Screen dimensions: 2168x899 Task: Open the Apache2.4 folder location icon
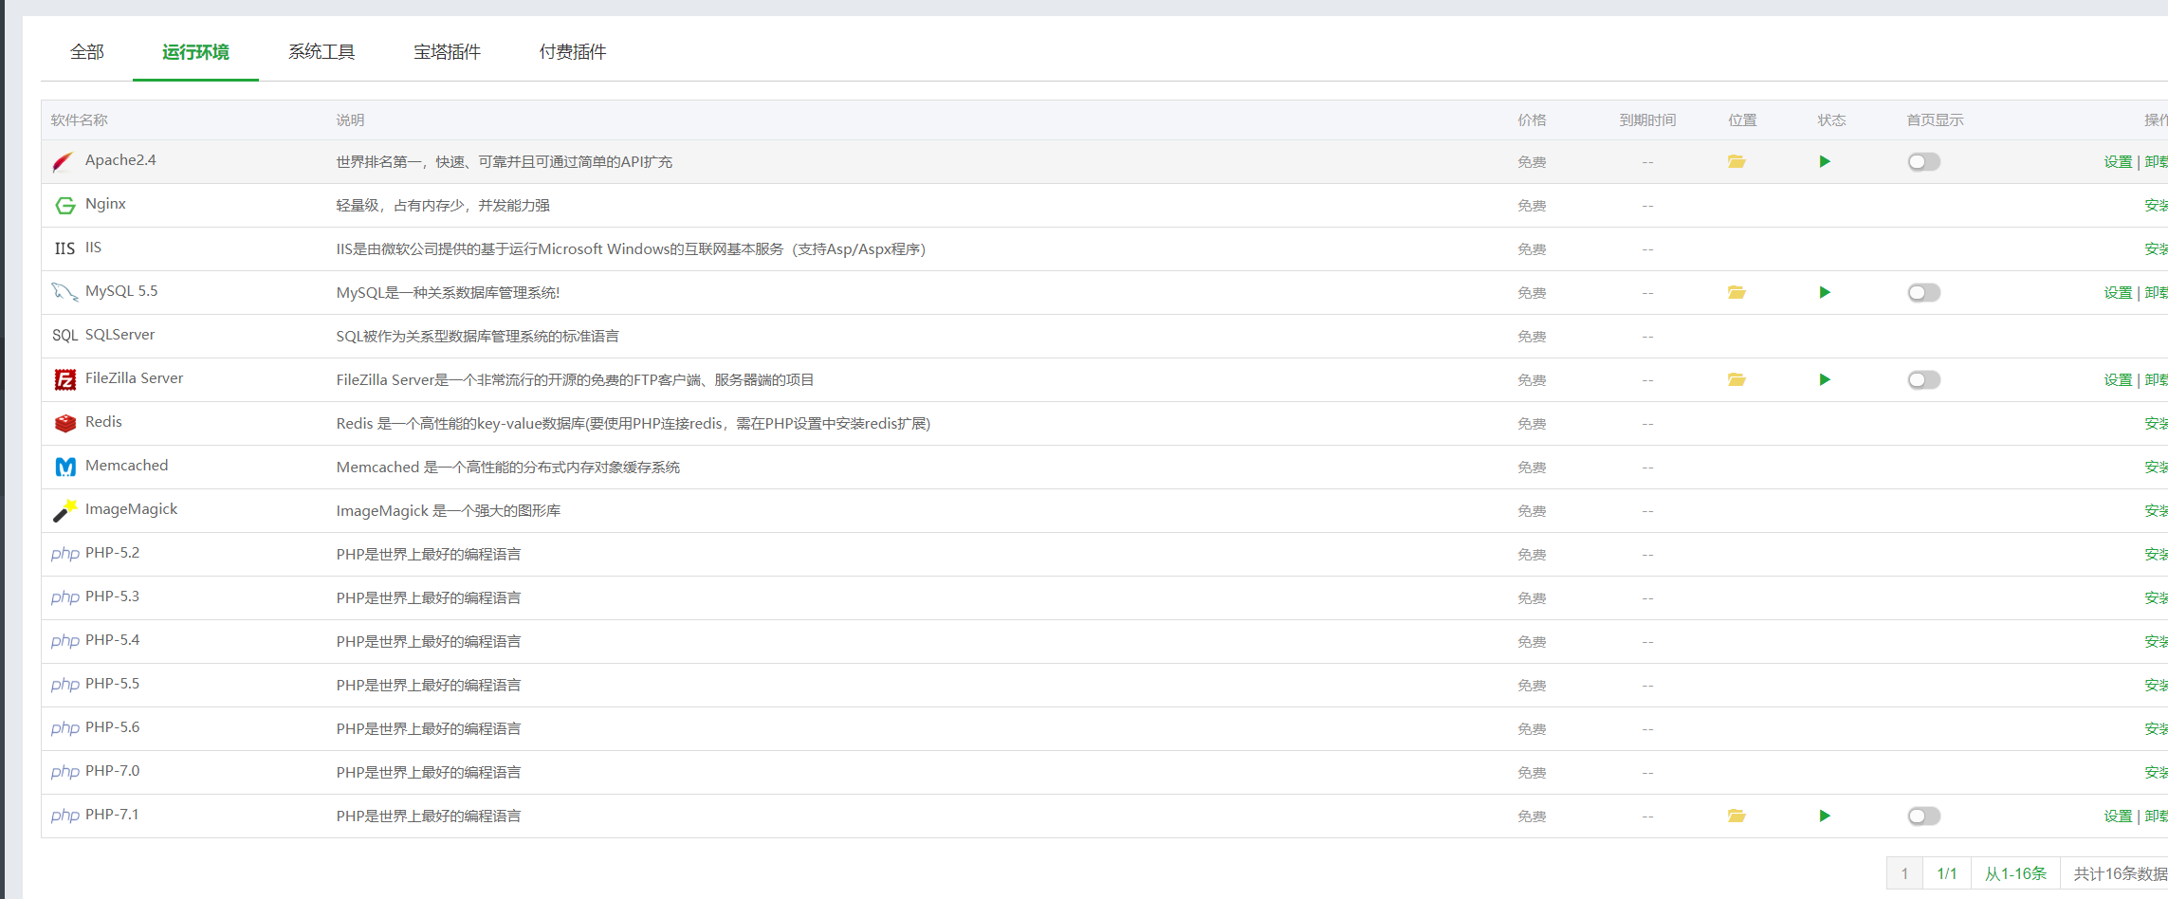[1736, 162]
